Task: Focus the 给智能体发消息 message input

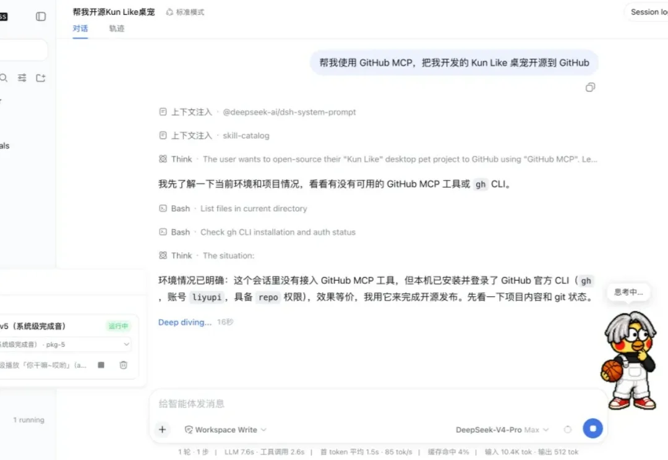Action: tap(377, 404)
